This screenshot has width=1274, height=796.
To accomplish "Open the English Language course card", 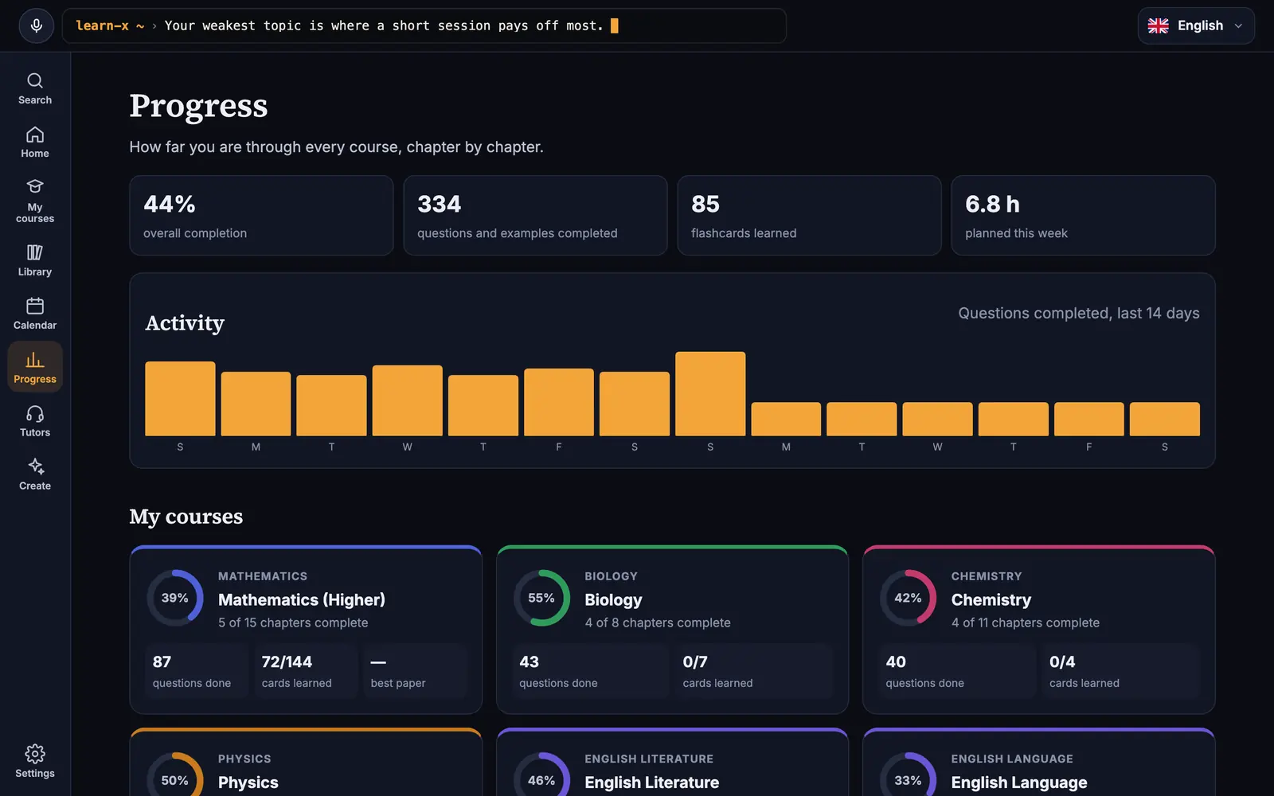I will coord(1039,763).
